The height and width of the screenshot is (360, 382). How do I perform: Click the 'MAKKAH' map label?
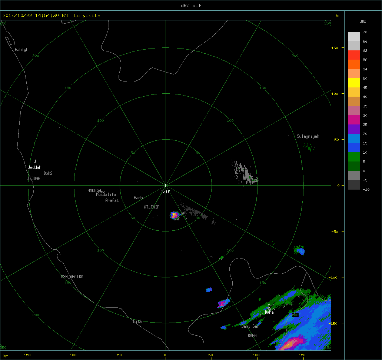[x=94, y=190]
